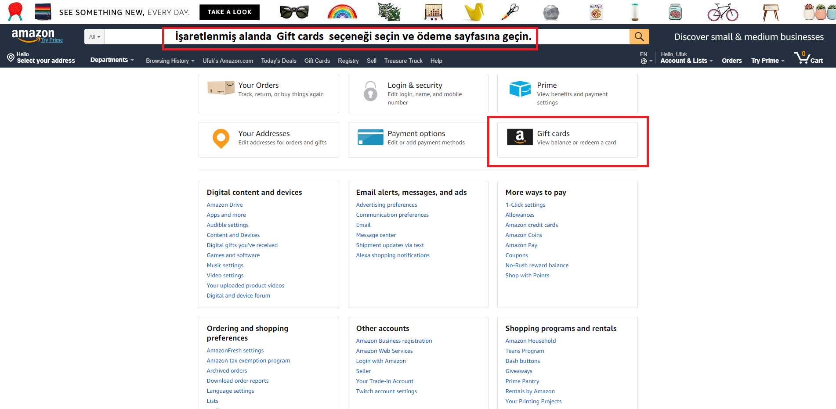Open the Registry nav item
The height and width of the screenshot is (409, 836).
click(x=348, y=61)
